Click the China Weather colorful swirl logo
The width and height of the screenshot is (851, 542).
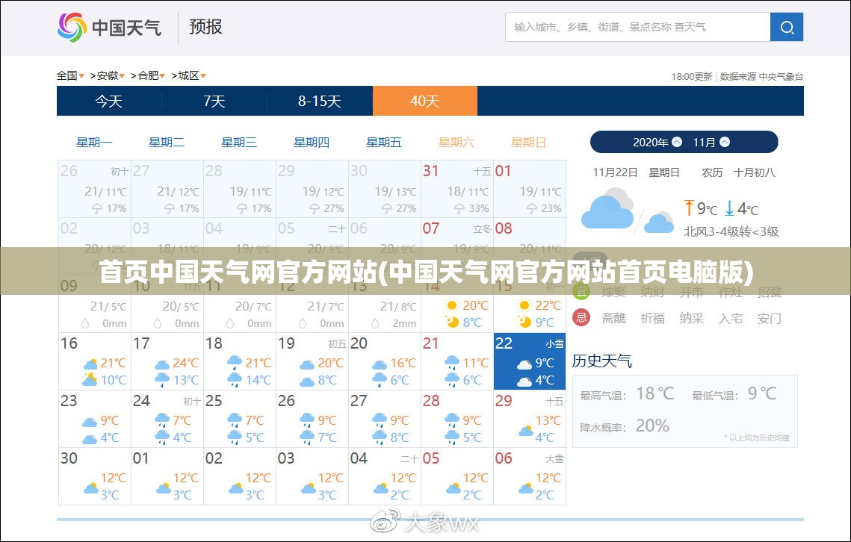click(x=72, y=27)
